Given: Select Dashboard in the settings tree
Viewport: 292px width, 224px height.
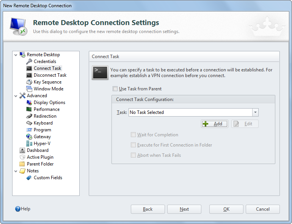Looking at the screenshot, I should (38, 150).
